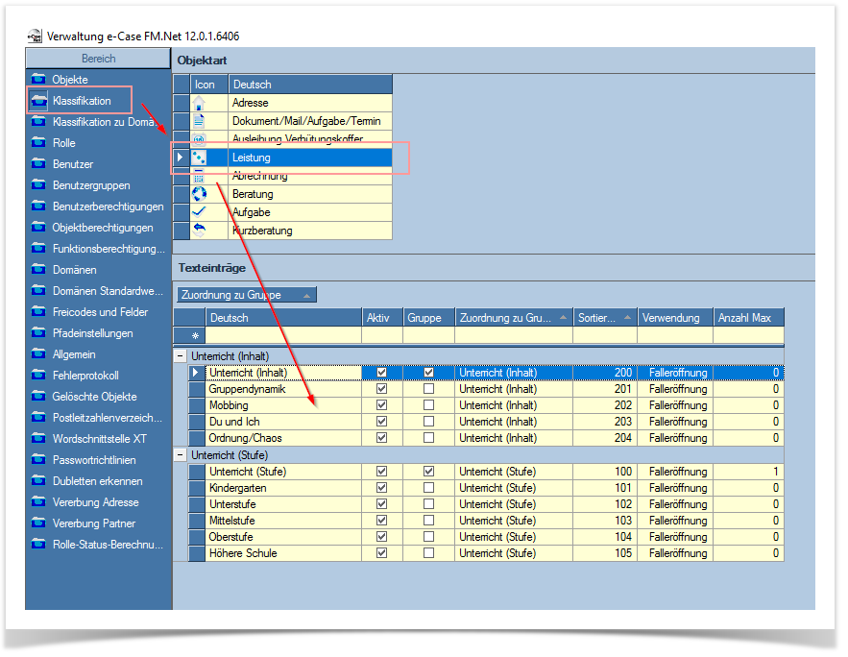Click the folder icon beside Freicodes und Felder

[x=38, y=311]
